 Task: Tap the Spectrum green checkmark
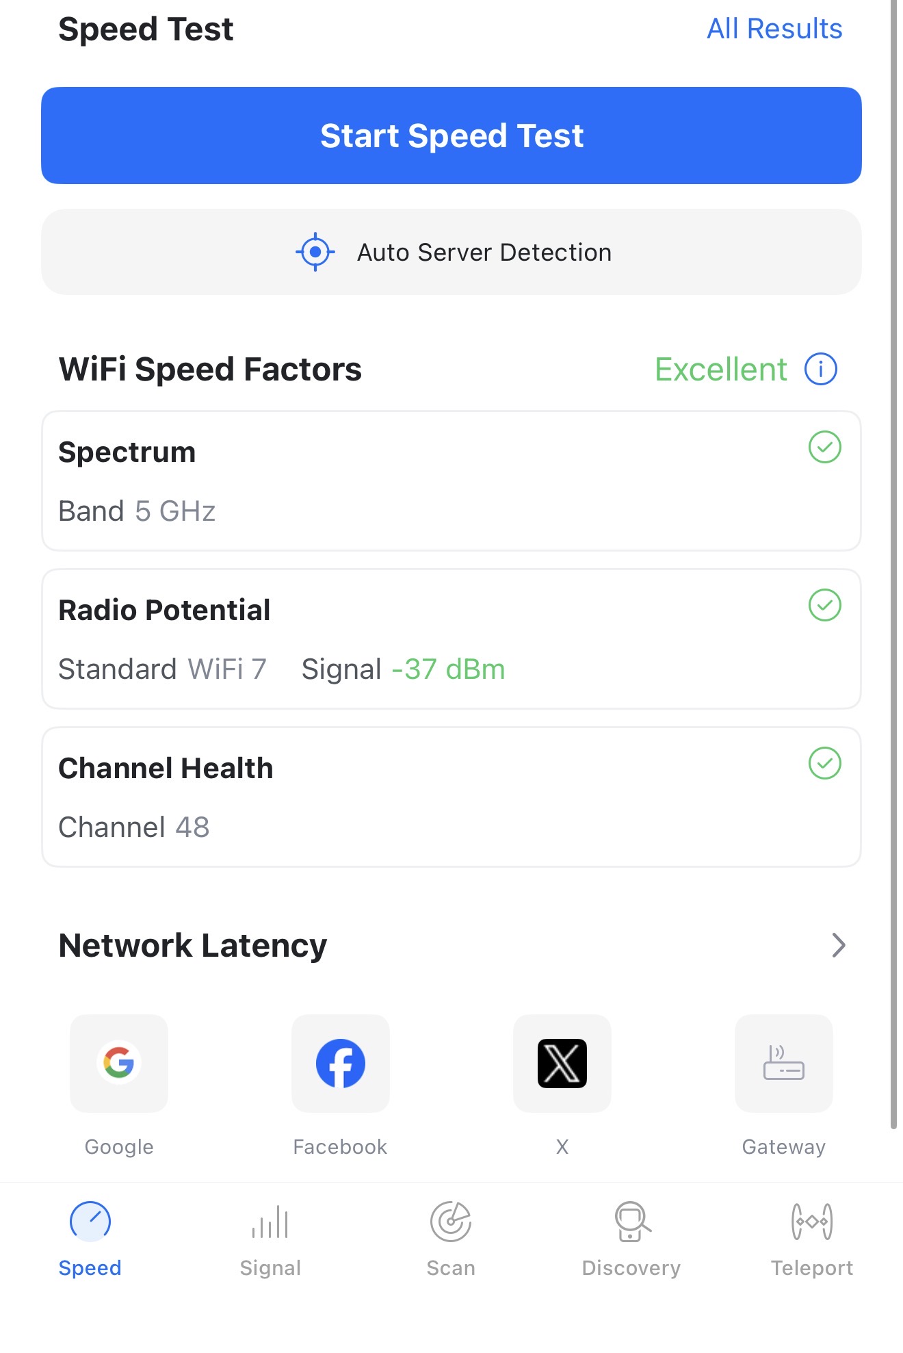(x=824, y=447)
